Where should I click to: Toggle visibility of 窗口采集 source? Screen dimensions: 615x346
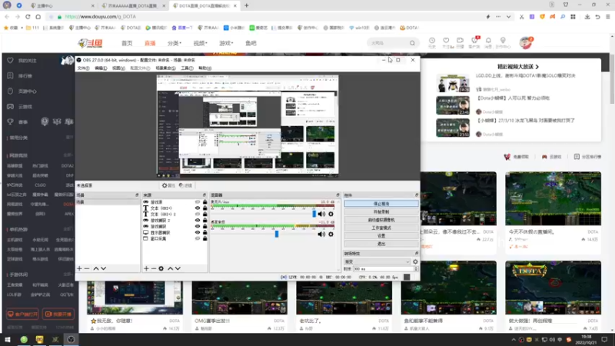coord(198,238)
